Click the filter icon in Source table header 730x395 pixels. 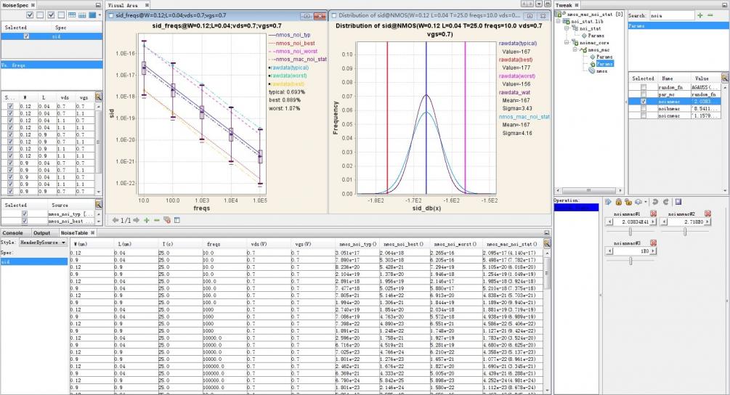coord(98,204)
